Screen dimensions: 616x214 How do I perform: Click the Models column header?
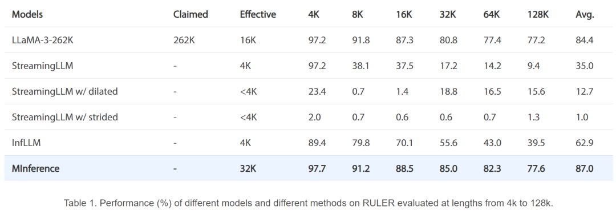[x=27, y=15]
